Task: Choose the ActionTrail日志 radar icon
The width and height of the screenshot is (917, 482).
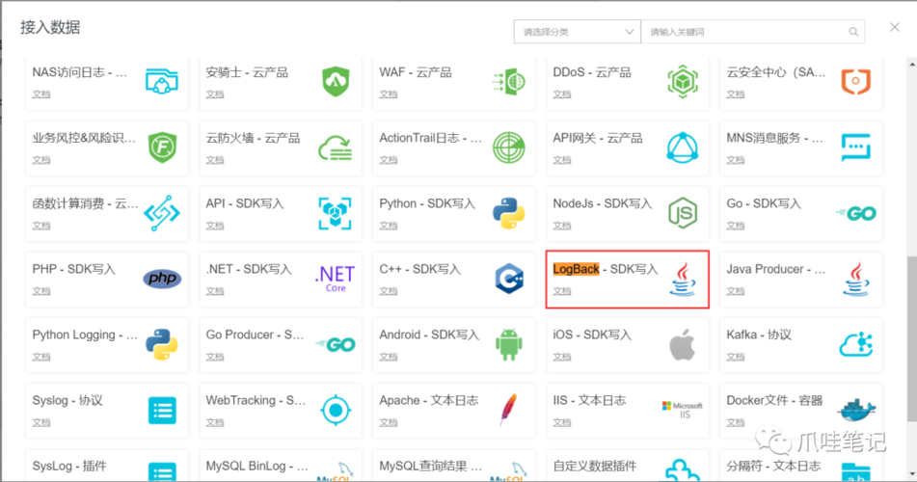Action: pos(509,147)
